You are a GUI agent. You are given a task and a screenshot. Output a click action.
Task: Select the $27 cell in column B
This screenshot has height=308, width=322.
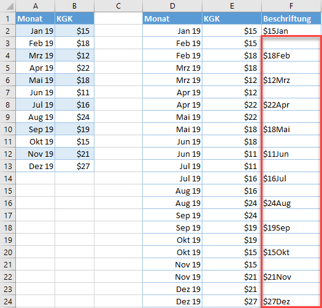point(74,166)
